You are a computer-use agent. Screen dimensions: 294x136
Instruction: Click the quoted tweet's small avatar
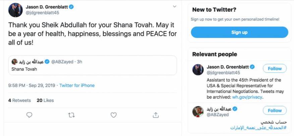(x=14, y=62)
